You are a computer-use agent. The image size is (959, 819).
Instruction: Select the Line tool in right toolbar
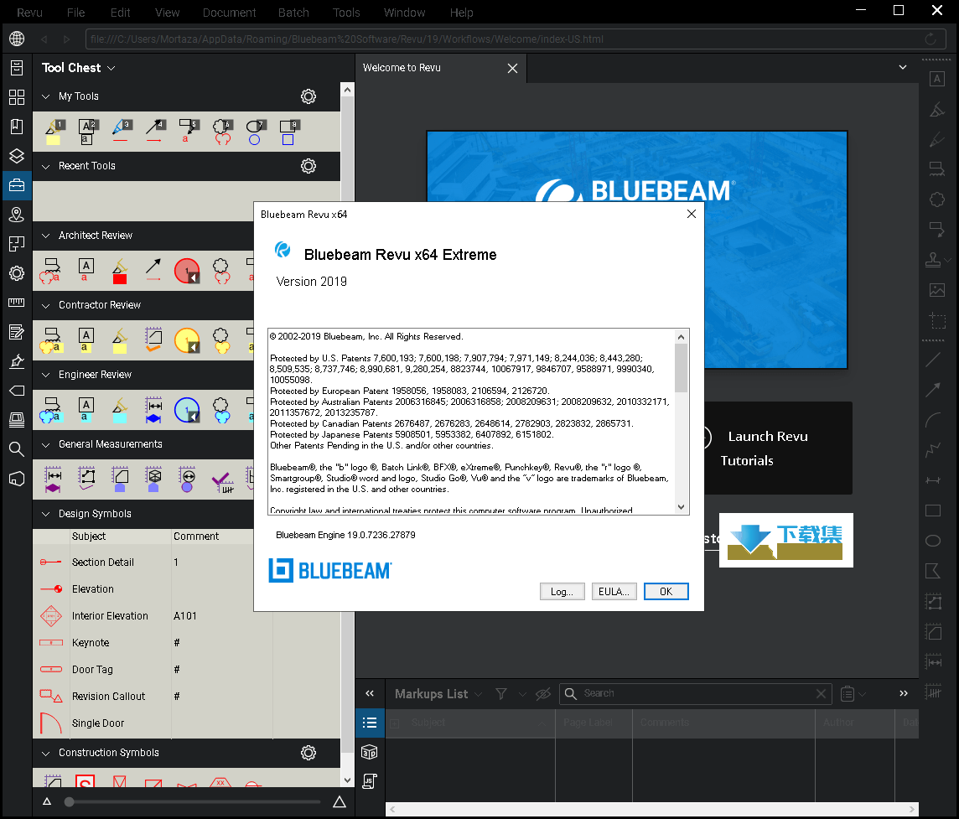tap(933, 360)
